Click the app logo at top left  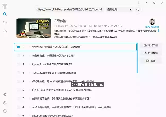click(5, 6)
